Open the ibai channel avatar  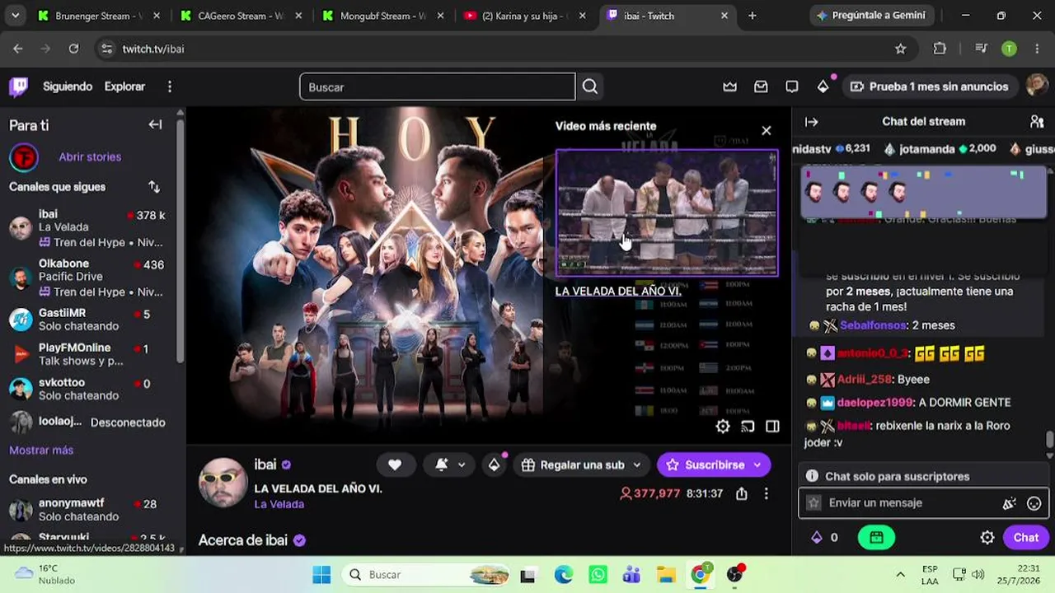click(223, 482)
